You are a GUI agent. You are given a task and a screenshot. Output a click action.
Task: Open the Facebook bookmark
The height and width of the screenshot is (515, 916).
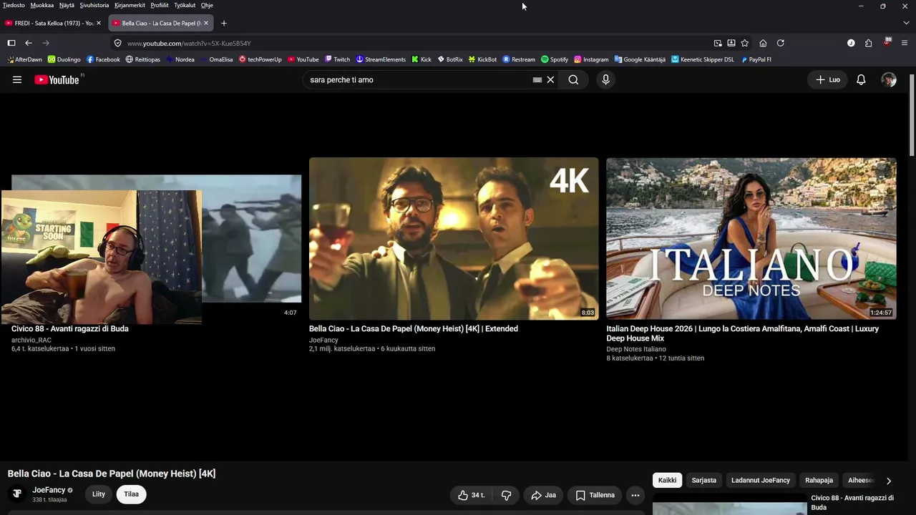tap(103, 59)
